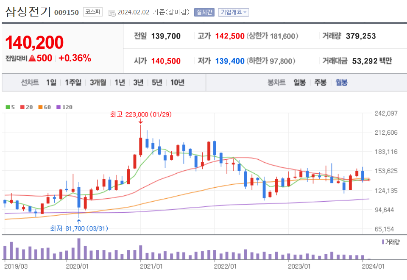Click the orange 60-period moving average swatch
The width and height of the screenshot is (407, 280).
pos(40,107)
